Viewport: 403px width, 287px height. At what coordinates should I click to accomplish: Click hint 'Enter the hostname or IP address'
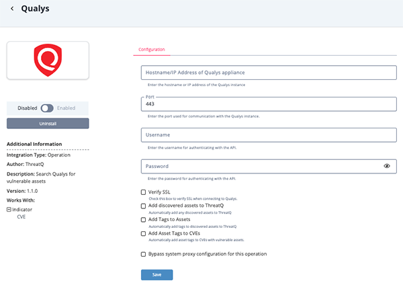[196, 85]
